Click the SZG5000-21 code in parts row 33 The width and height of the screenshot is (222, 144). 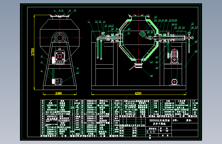point(51,129)
